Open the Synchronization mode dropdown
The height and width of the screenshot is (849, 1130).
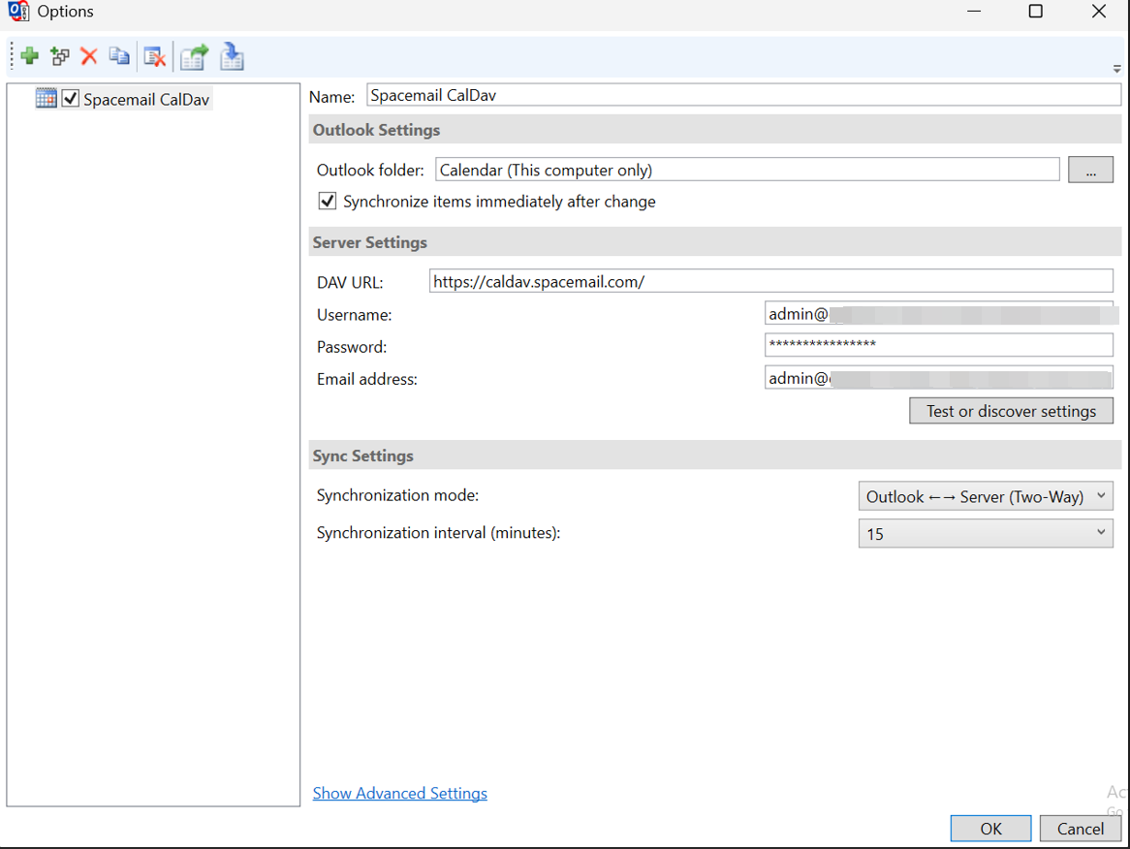pos(1101,495)
